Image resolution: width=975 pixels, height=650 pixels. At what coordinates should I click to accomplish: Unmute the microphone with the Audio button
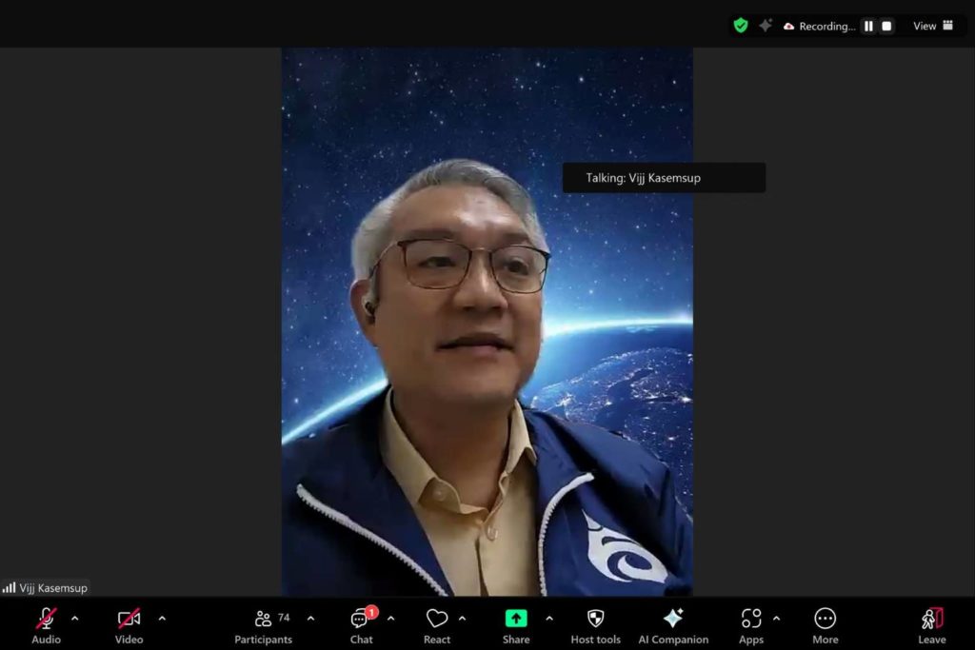(x=46, y=626)
